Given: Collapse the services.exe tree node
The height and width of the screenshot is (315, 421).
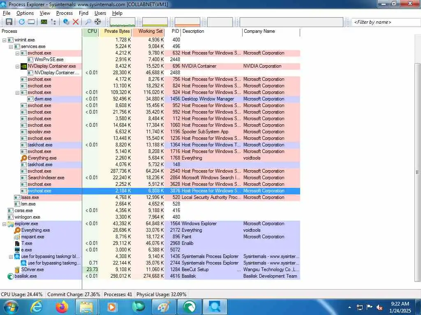Looking at the screenshot, I should (11, 47).
